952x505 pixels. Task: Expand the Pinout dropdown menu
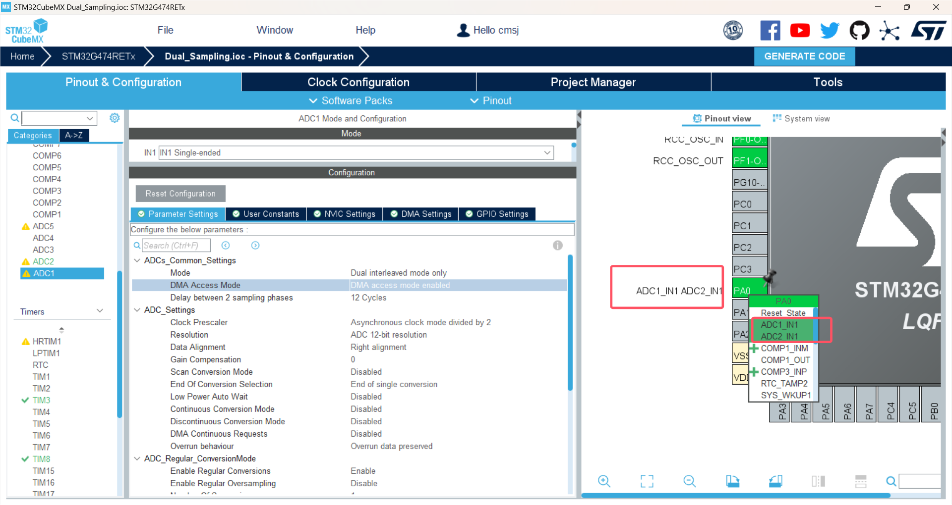coord(491,101)
